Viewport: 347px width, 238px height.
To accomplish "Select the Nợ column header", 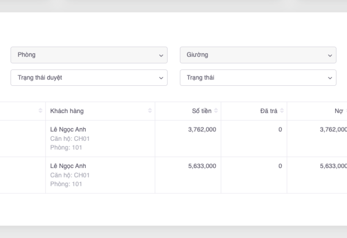I will [x=339, y=111].
